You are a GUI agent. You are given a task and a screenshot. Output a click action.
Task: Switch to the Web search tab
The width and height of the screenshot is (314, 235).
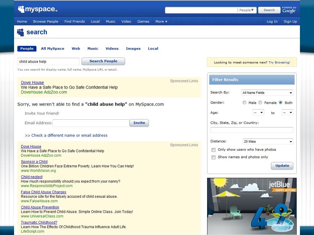(76, 49)
